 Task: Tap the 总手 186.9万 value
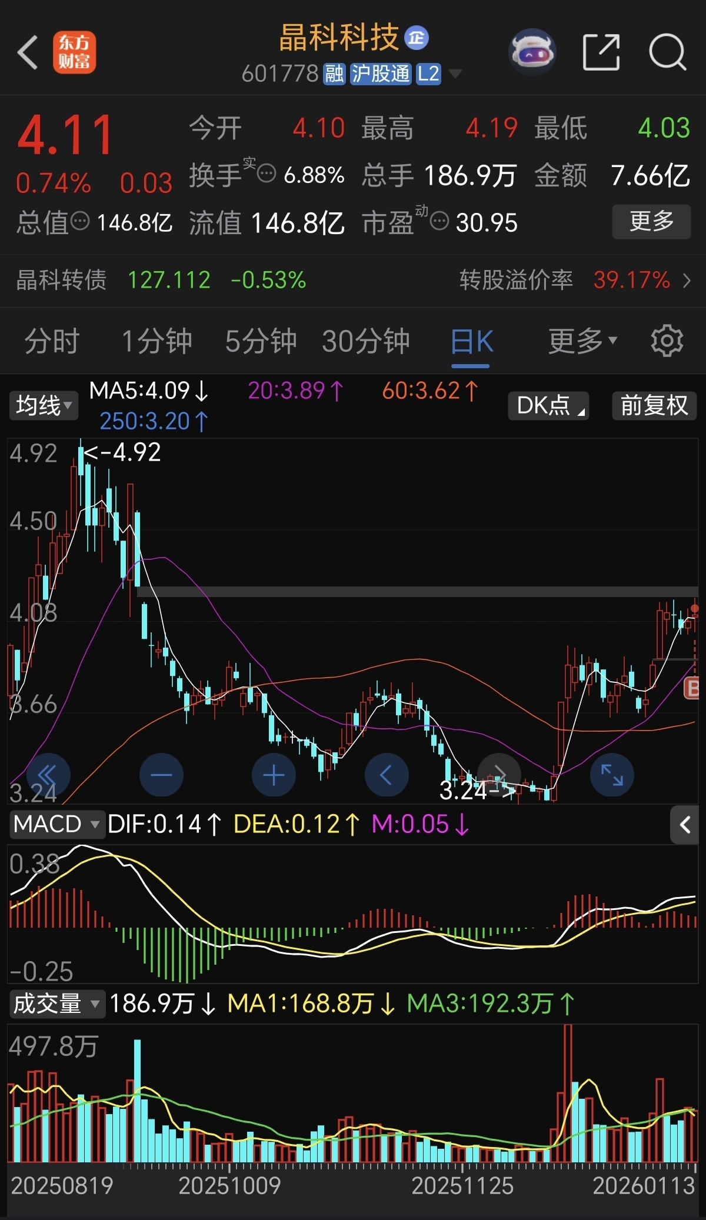tap(470, 175)
